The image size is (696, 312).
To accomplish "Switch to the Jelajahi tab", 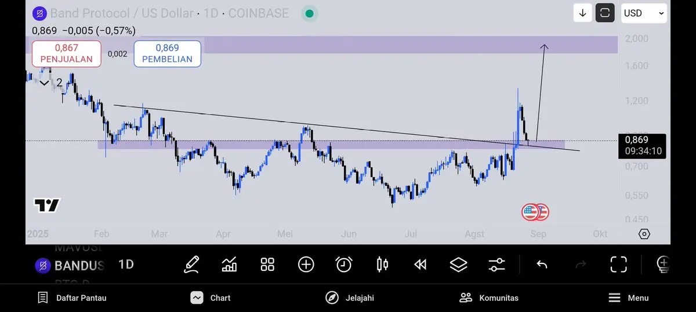I will click(349, 298).
